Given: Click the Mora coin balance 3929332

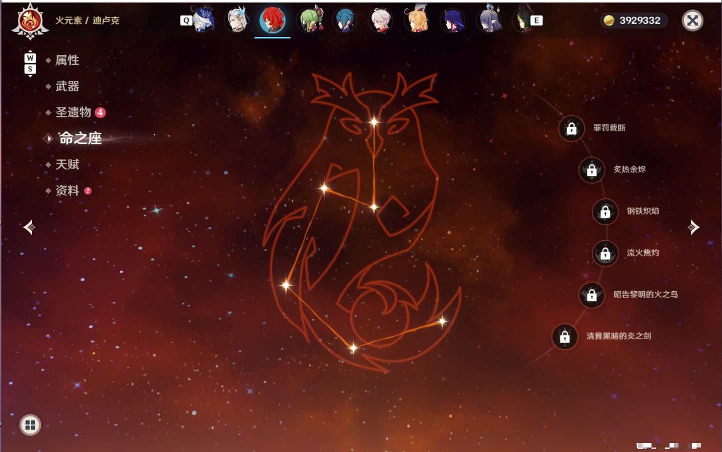Looking at the screenshot, I should [x=634, y=20].
